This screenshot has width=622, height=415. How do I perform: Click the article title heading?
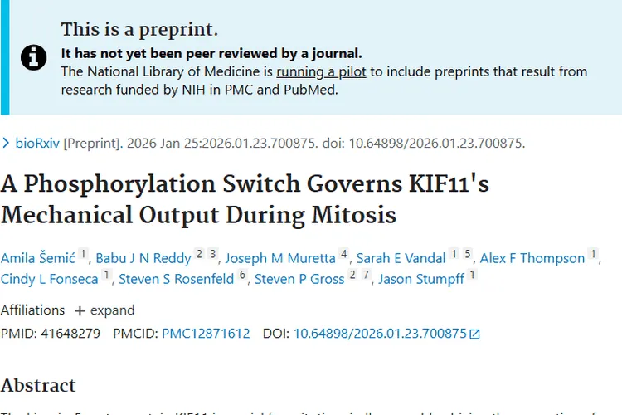[199, 199]
